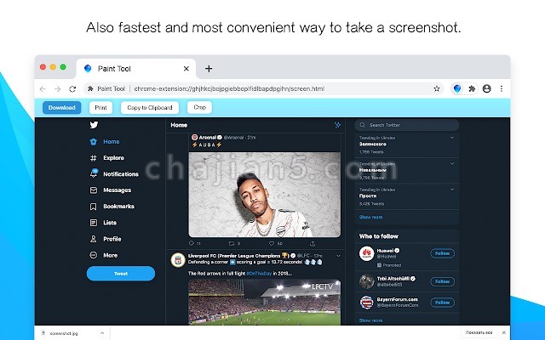Click the sparkle icon beside Home header
545x340 pixels.
(337, 125)
